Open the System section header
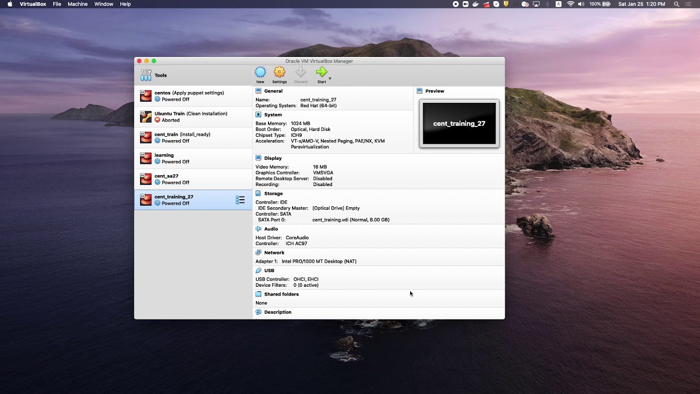 point(273,115)
